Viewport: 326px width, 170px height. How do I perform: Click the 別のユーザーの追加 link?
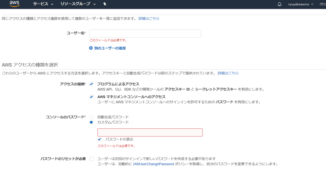coord(110,48)
